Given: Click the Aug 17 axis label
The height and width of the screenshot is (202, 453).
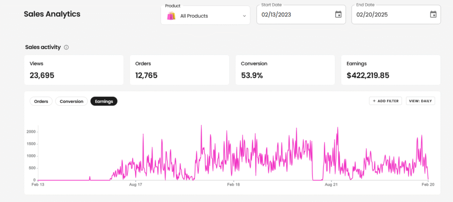Looking at the screenshot, I should (x=136, y=184).
